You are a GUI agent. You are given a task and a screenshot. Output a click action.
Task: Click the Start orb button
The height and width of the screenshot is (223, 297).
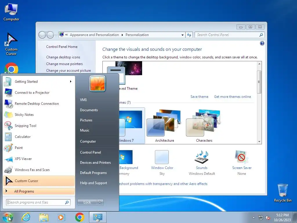click(8, 217)
